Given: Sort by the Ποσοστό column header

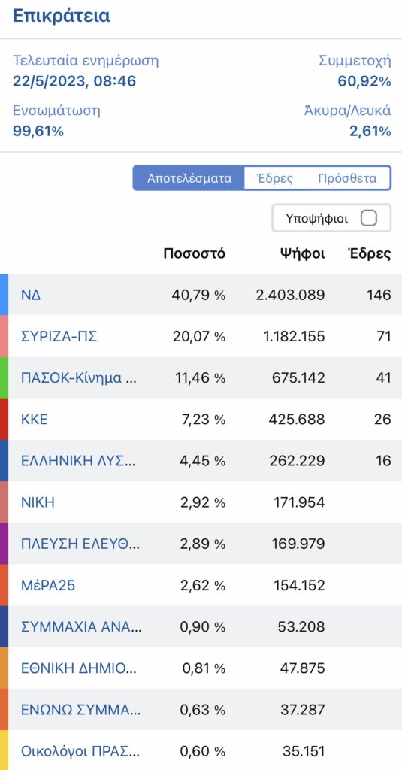Looking at the screenshot, I should [195, 253].
